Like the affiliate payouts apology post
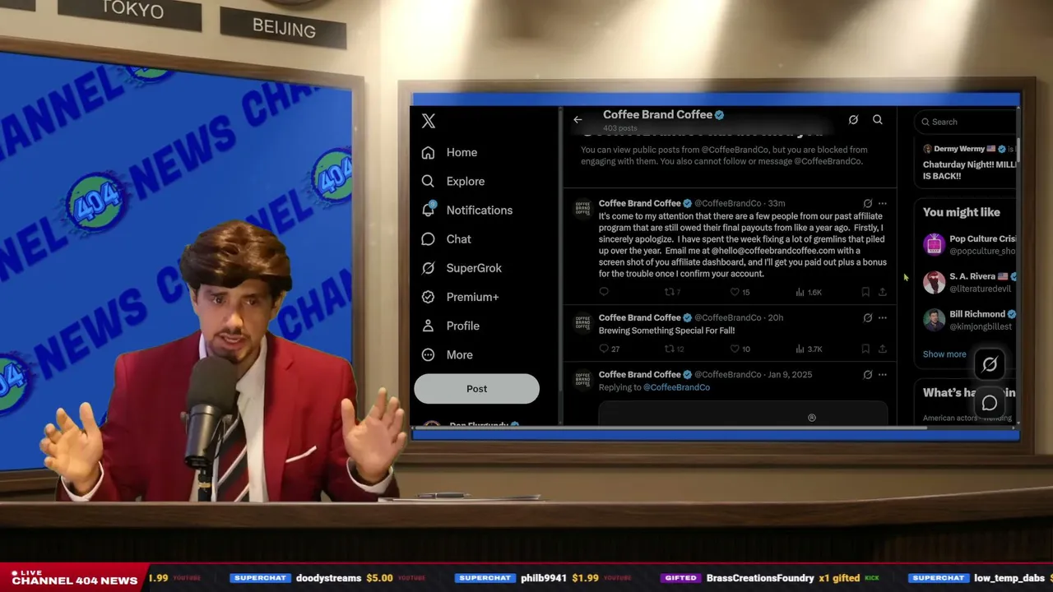The image size is (1053, 592). pos(740,292)
